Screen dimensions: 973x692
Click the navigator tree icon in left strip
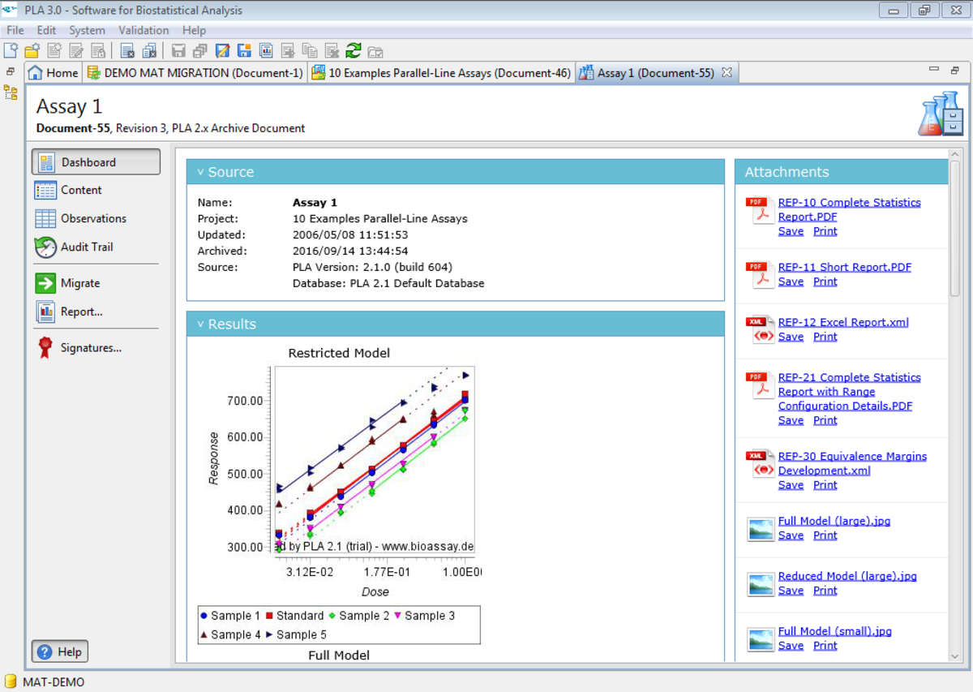tap(11, 92)
